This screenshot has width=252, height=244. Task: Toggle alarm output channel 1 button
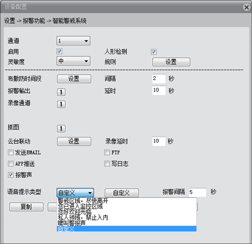61,92
